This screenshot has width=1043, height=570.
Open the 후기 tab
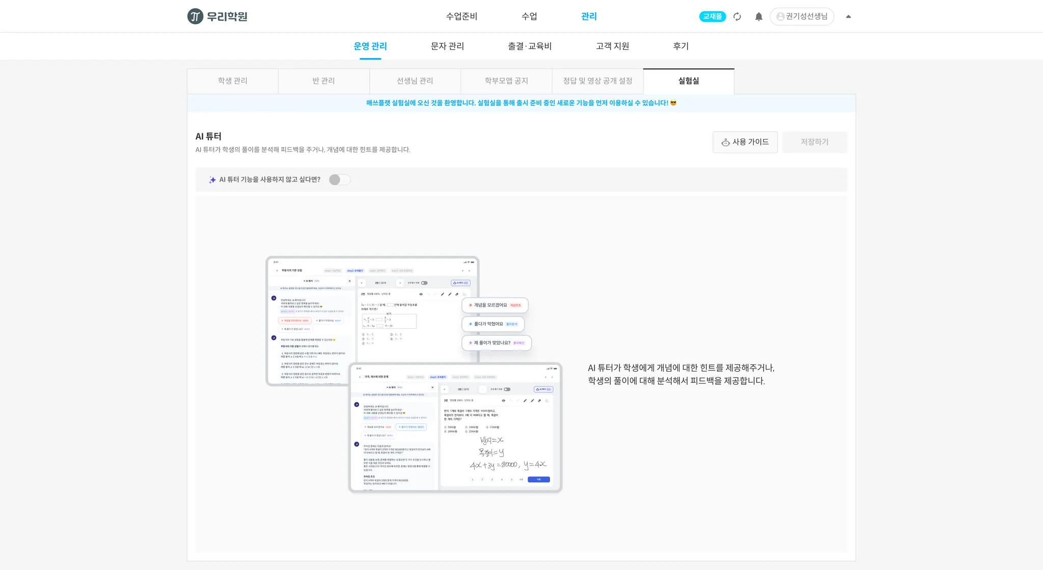click(x=680, y=46)
